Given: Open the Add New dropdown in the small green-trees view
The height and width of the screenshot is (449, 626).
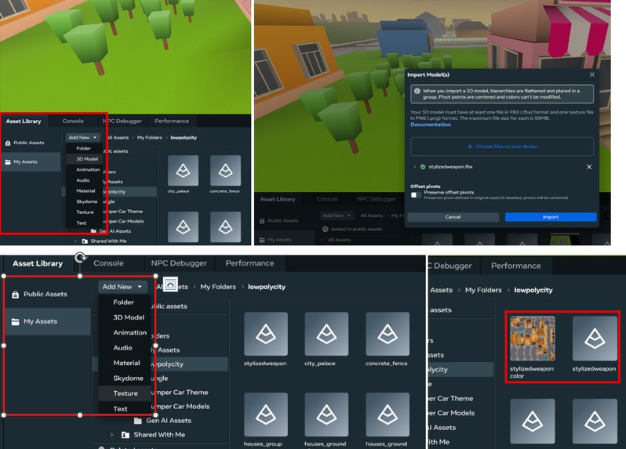Looking at the screenshot, I should click(82, 137).
